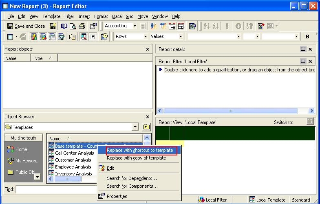The image size is (320, 204).
Task: Click the Bold formatting icon
Action: click(307, 37)
